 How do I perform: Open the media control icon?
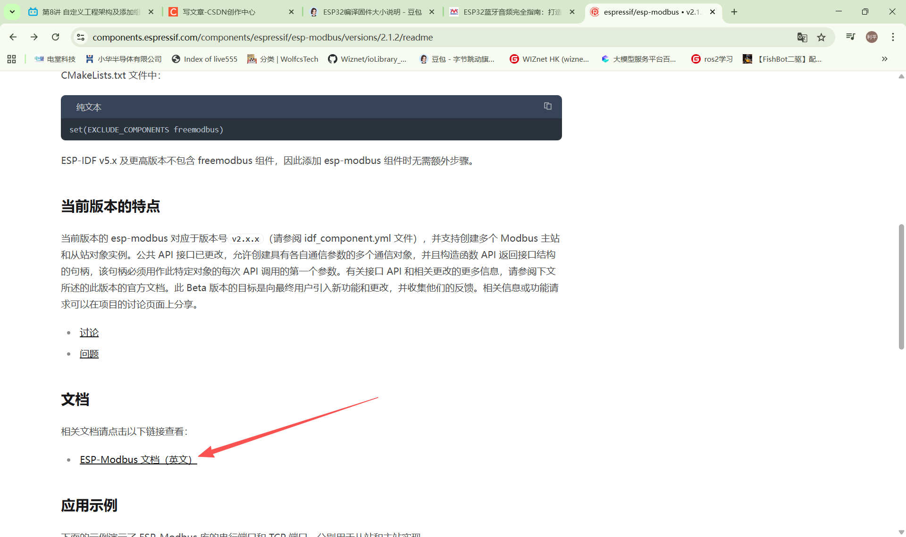pos(850,37)
